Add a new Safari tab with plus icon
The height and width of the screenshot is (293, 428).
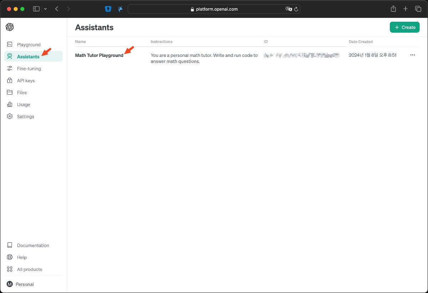pyautogui.click(x=406, y=9)
